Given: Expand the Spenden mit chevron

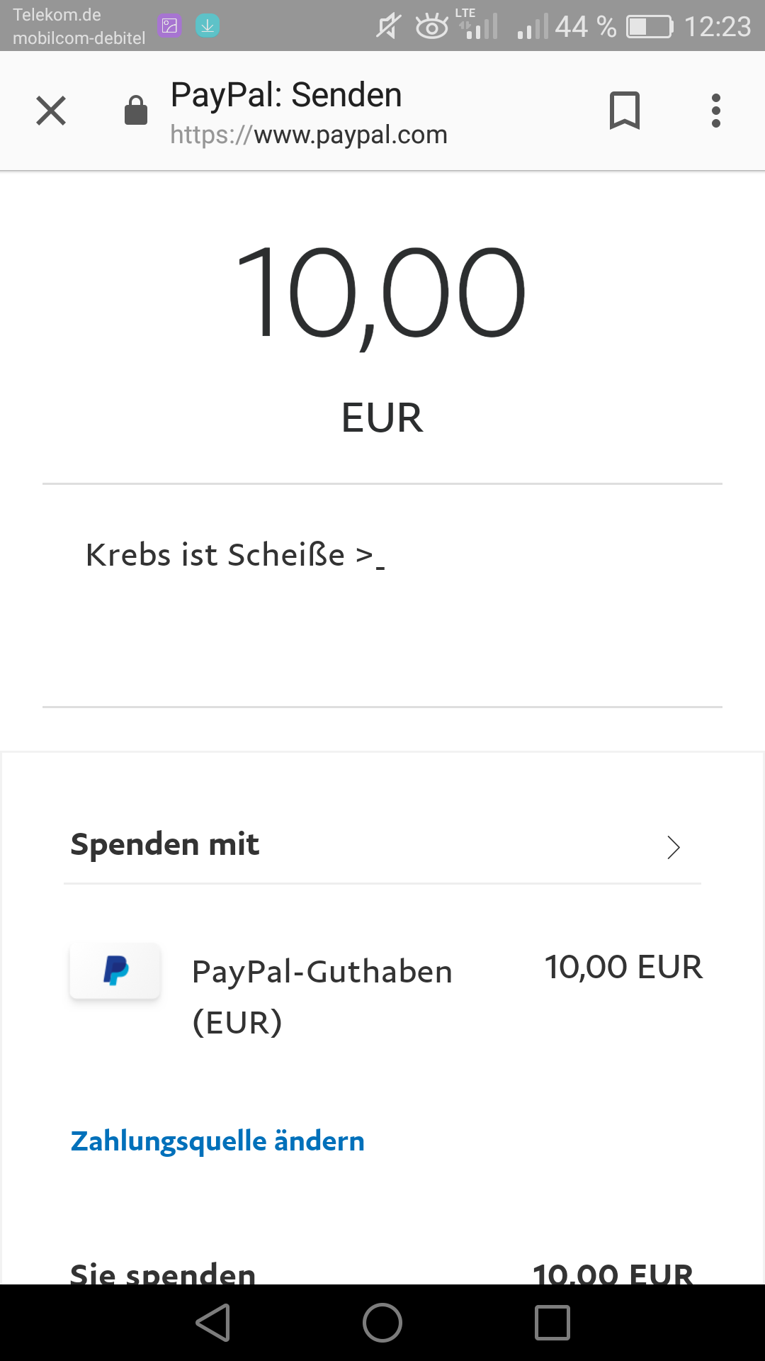Looking at the screenshot, I should [673, 847].
